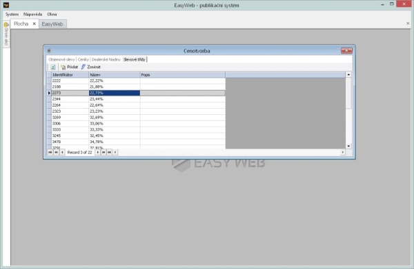Select the cell with identifier 3269
The height and width of the screenshot is (269, 414).
coord(70,118)
